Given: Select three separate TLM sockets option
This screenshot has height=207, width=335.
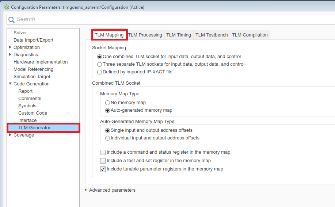Looking at the screenshot, I should pyautogui.click(x=100, y=64).
